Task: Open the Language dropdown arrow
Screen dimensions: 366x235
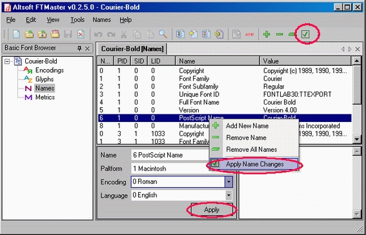Action: (229, 195)
